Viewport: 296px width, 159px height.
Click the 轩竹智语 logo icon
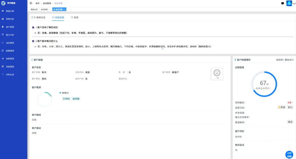click(4, 3)
